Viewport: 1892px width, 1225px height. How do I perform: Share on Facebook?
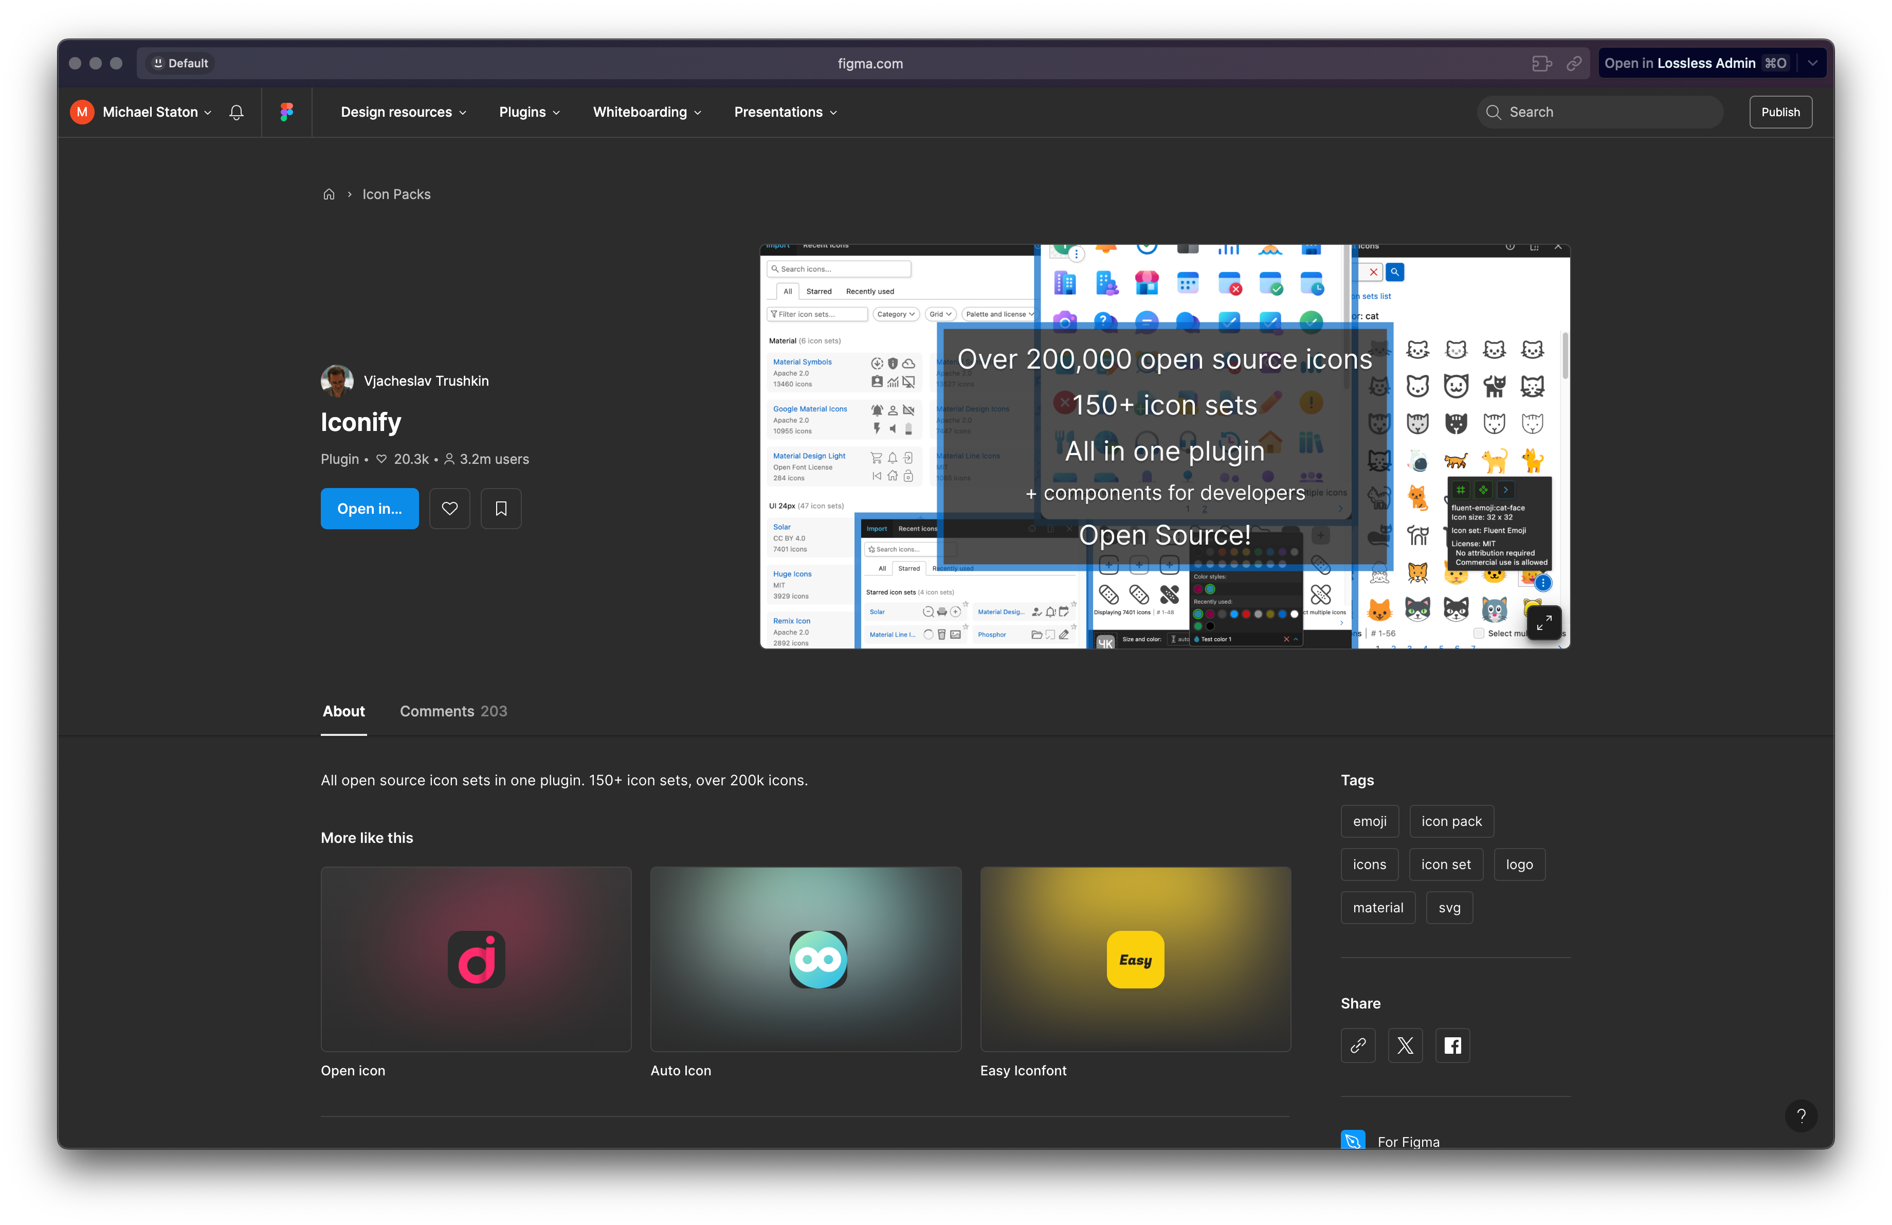coord(1452,1046)
